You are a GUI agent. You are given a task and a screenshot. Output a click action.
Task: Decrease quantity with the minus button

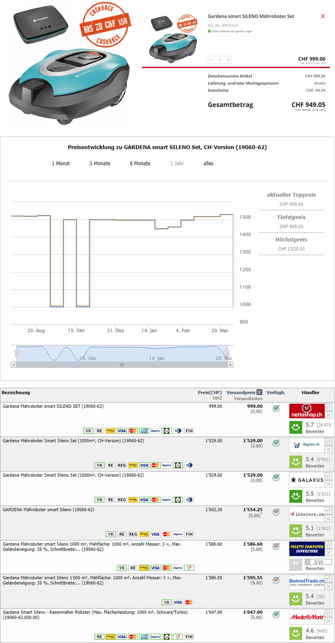point(211,60)
